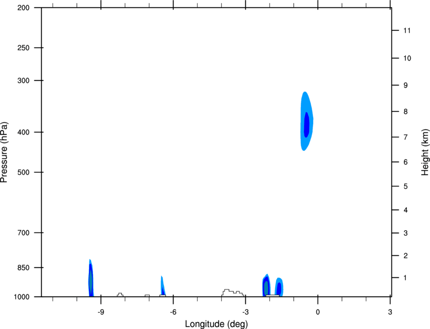Select the 850 pressure tick label

[23, 268]
